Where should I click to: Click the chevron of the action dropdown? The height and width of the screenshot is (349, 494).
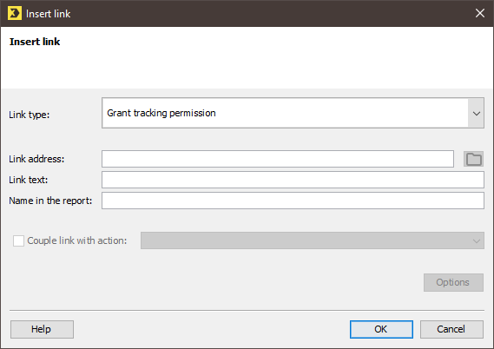tap(477, 241)
